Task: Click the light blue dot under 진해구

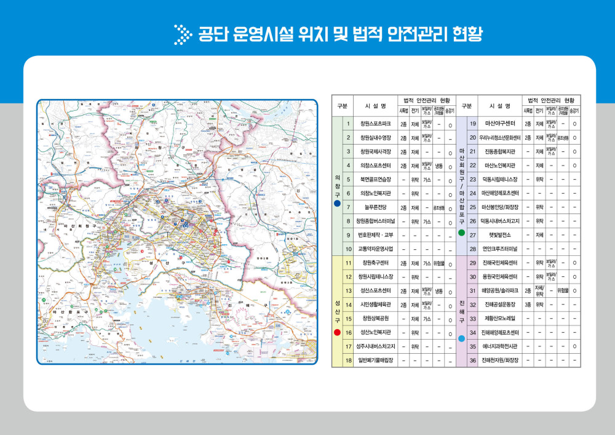Action: (461, 338)
